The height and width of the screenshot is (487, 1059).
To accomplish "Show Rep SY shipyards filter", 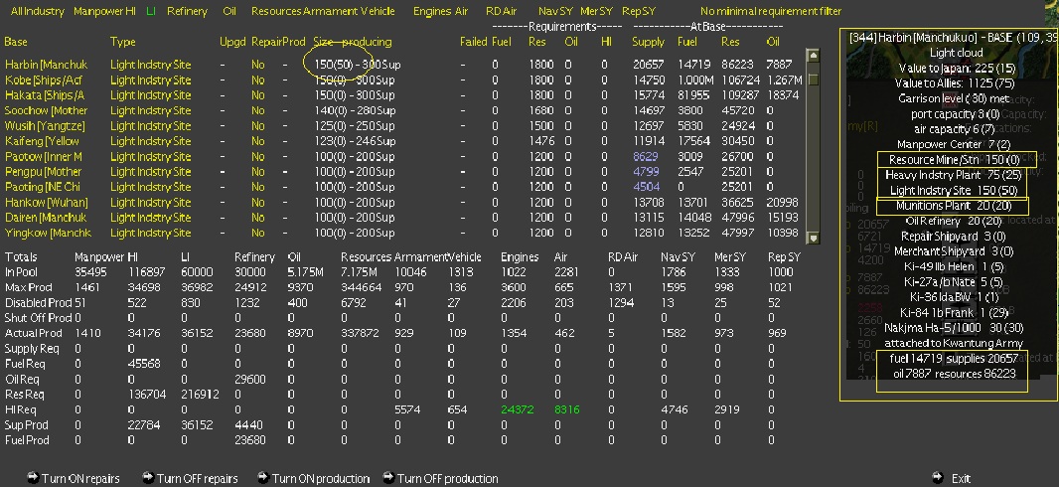I will (x=638, y=12).
